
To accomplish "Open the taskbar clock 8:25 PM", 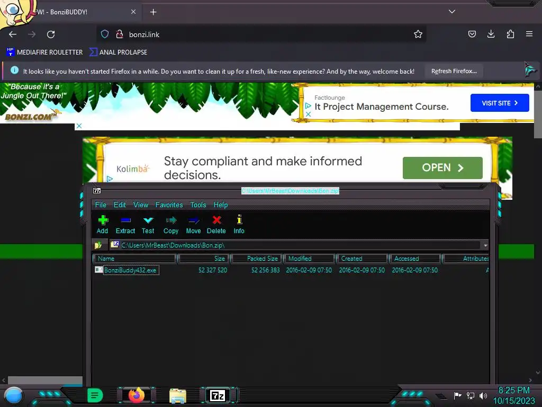I will [513, 395].
